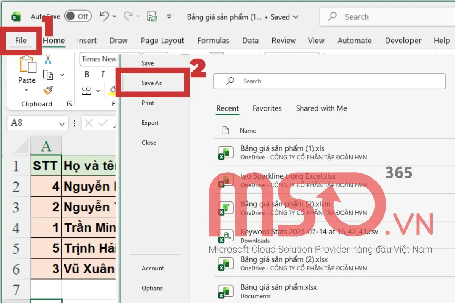
Task: Click the borders icon below Bold
Action: pyautogui.click(x=86, y=91)
